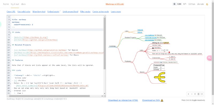Select the try it out tab

[x=15, y=4]
